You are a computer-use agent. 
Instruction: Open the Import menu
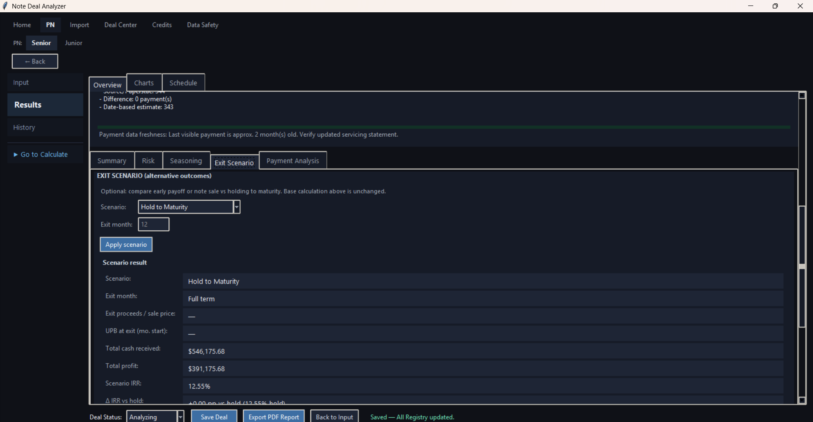pyautogui.click(x=79, y=25)
